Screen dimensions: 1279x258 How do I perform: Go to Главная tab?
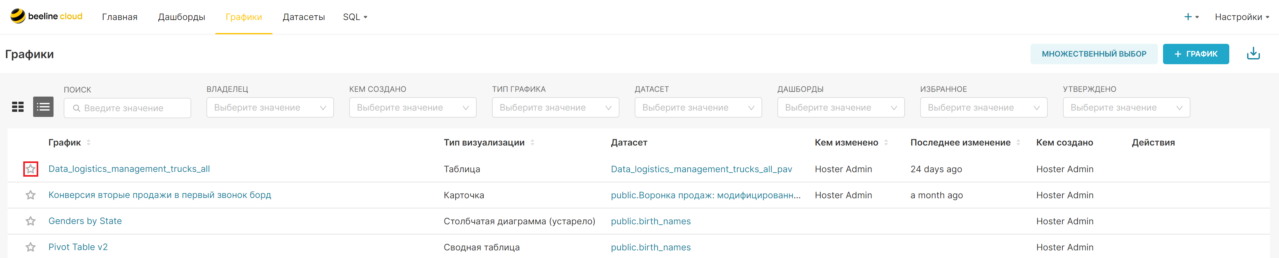pyautogui.click(x=120, y=17)
